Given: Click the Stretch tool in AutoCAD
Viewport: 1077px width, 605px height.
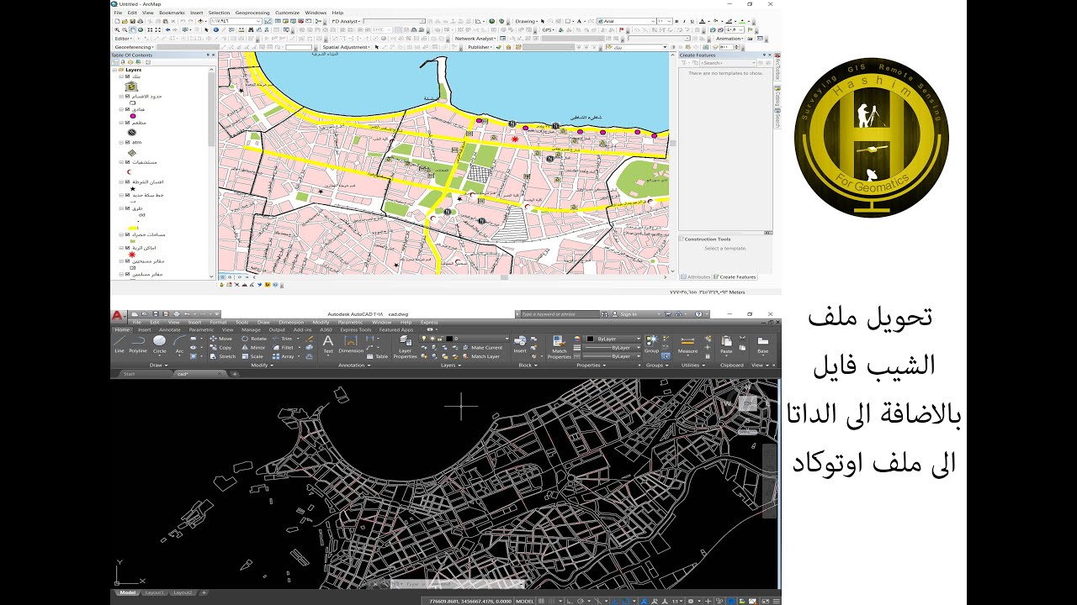Looking at the screenshot, I should point(222,356).
